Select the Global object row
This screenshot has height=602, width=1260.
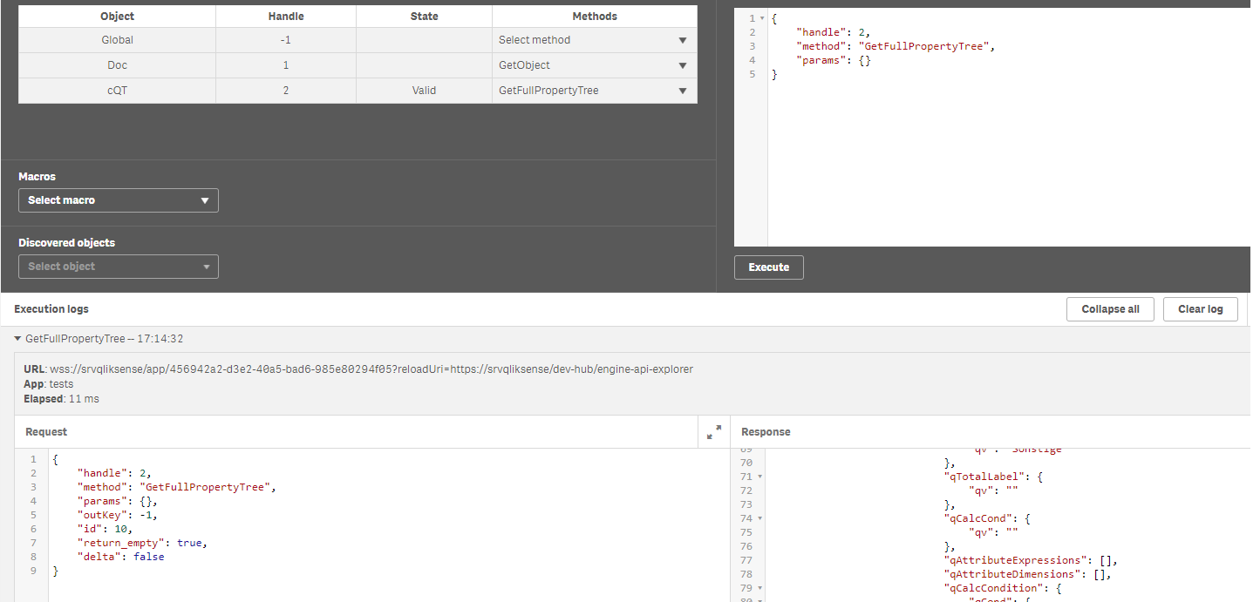[x=117, y=40]
